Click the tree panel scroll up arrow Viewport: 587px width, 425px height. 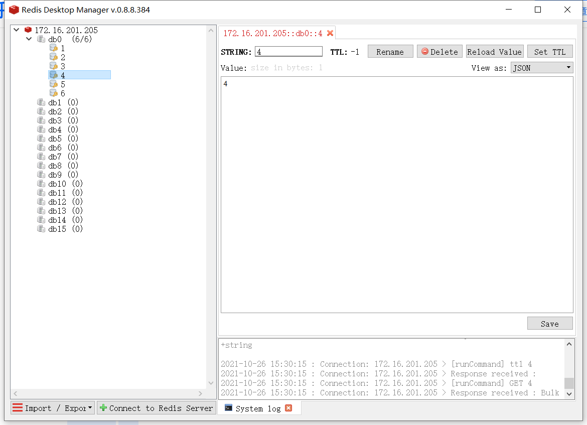[211, 30]
